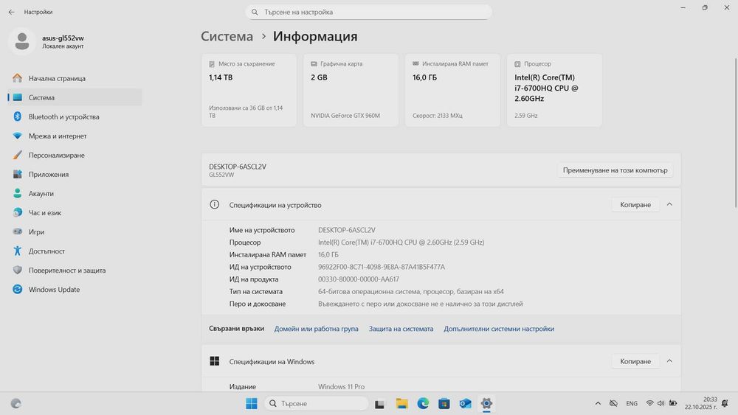The height and width of the screenshot is (415, 738).
Task: Click the Windows 11 Pro edition text
Action: click(x=341, y=386)
